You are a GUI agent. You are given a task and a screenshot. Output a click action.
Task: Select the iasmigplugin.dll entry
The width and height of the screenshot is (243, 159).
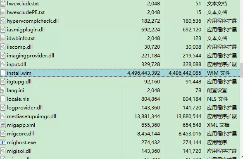tap(26, 30)
